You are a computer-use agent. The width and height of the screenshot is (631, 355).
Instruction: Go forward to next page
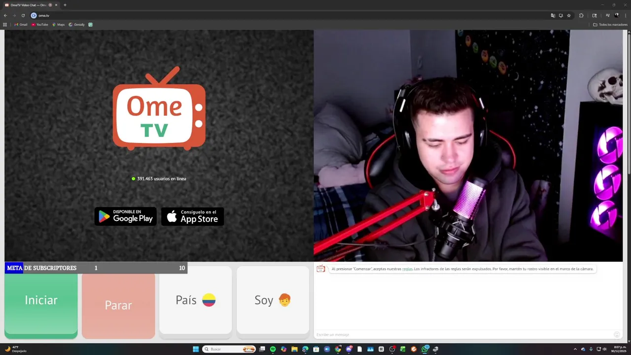tap(14, 15)
